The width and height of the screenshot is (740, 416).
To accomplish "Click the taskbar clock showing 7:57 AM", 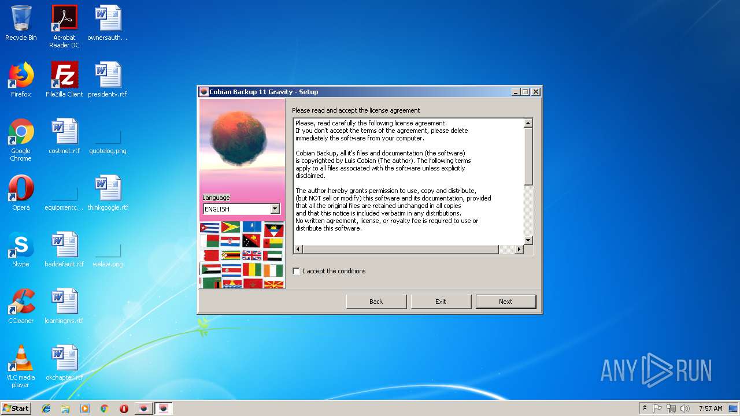I will click(x=711, y=408).
